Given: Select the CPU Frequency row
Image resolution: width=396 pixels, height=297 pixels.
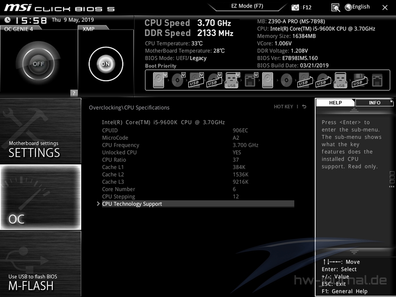Looking at the screenshot, I should click(198, 145).
